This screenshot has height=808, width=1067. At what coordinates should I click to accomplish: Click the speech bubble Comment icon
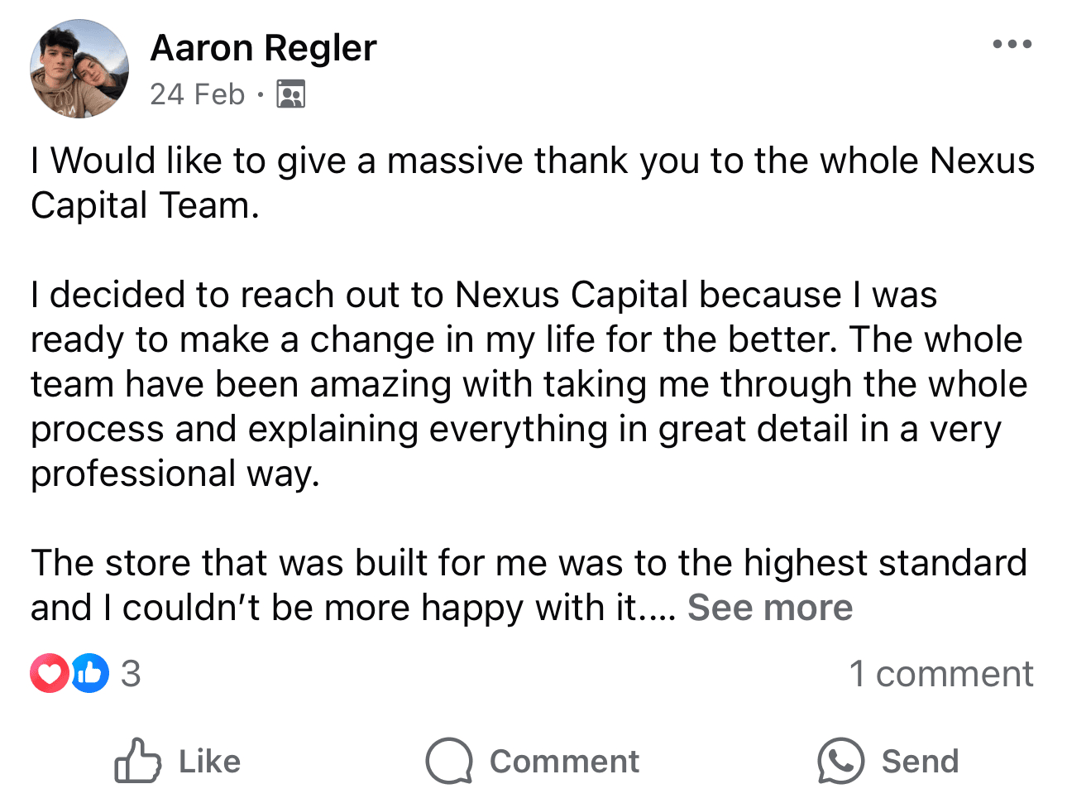[449, 761]
